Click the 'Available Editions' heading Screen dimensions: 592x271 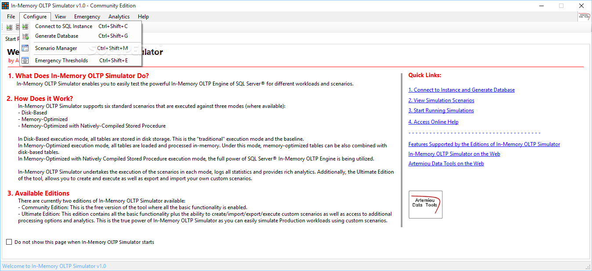(x=38, y=193)
